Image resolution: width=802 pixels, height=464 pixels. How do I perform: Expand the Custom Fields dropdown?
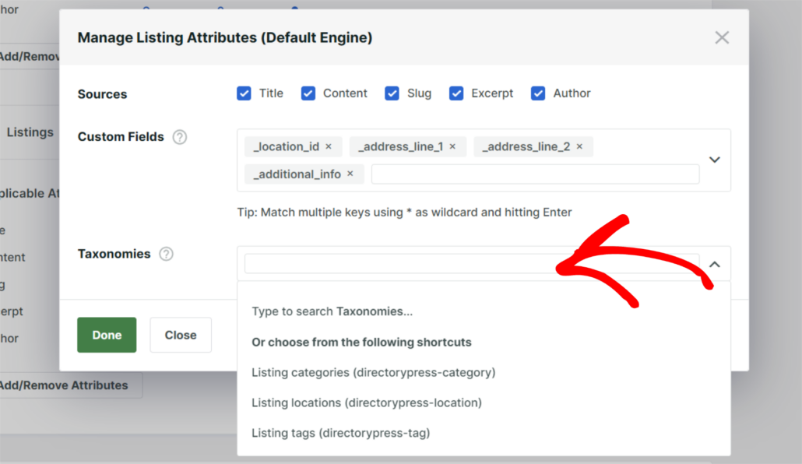coord(714,159)
